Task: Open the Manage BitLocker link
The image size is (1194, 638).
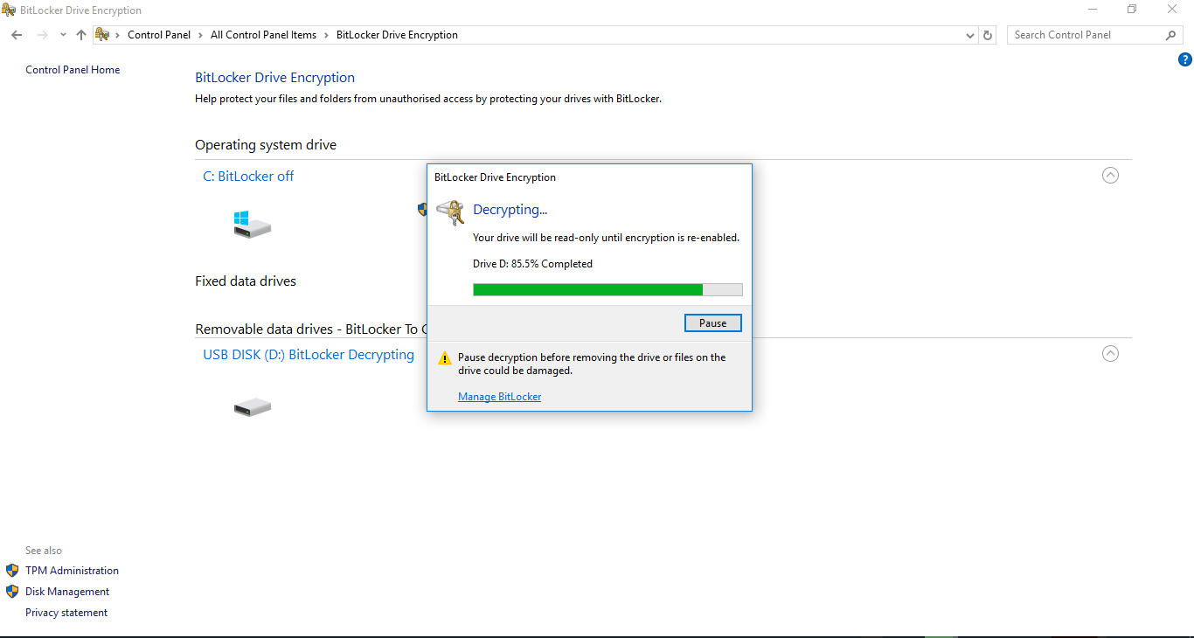Action: pos(499,397)
